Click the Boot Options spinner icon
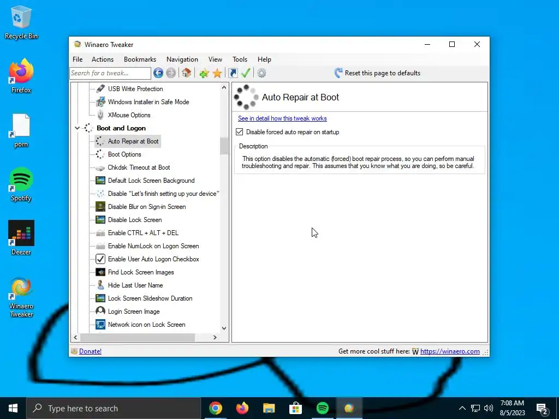Viewport: 559px width, 419px height. coord(100,154)
